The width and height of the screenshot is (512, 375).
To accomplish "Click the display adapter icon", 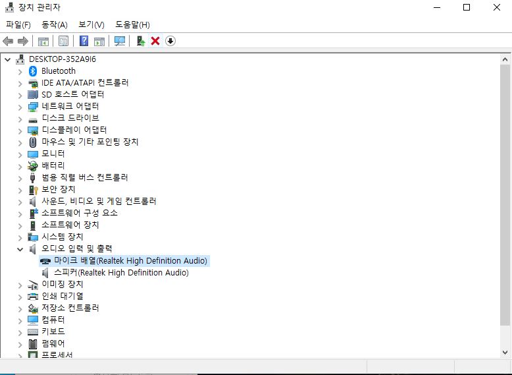I will [x=33, y=130].
